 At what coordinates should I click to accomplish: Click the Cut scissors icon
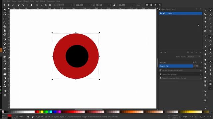(205, 51)
